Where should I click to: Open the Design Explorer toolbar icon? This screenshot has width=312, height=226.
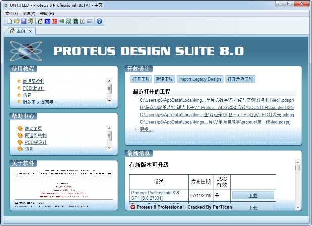tap(76, 21)
